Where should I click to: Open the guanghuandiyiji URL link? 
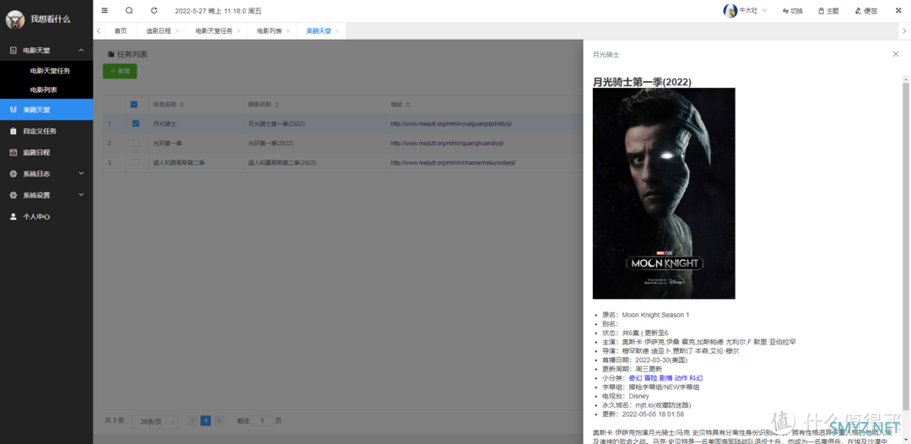coord(447,143)
